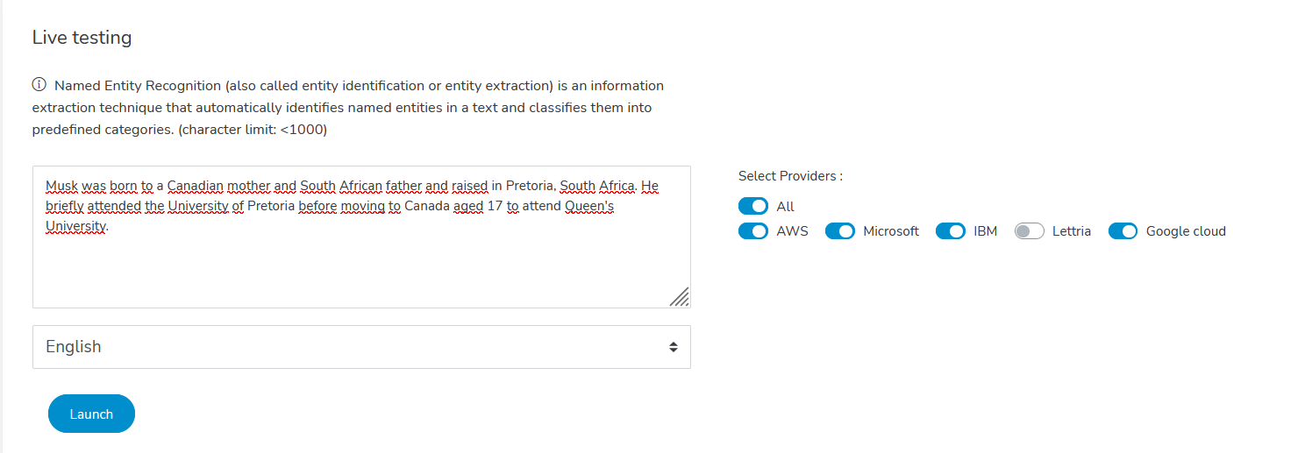1312x453 pixels.
Task: Disable the AWS provider switch
Action: coord(753,231)
